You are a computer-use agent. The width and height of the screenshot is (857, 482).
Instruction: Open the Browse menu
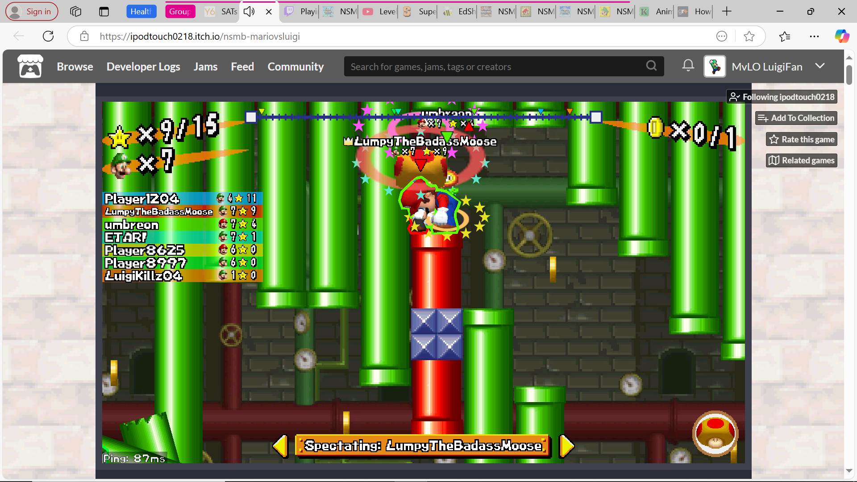(75, 66)
